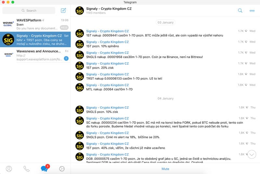The height and width of the screenshot is (174, 260).
Task: Click the muted unread count on WAVESPlatform chat
Action: pyautogui.click(x=64, y=27)
